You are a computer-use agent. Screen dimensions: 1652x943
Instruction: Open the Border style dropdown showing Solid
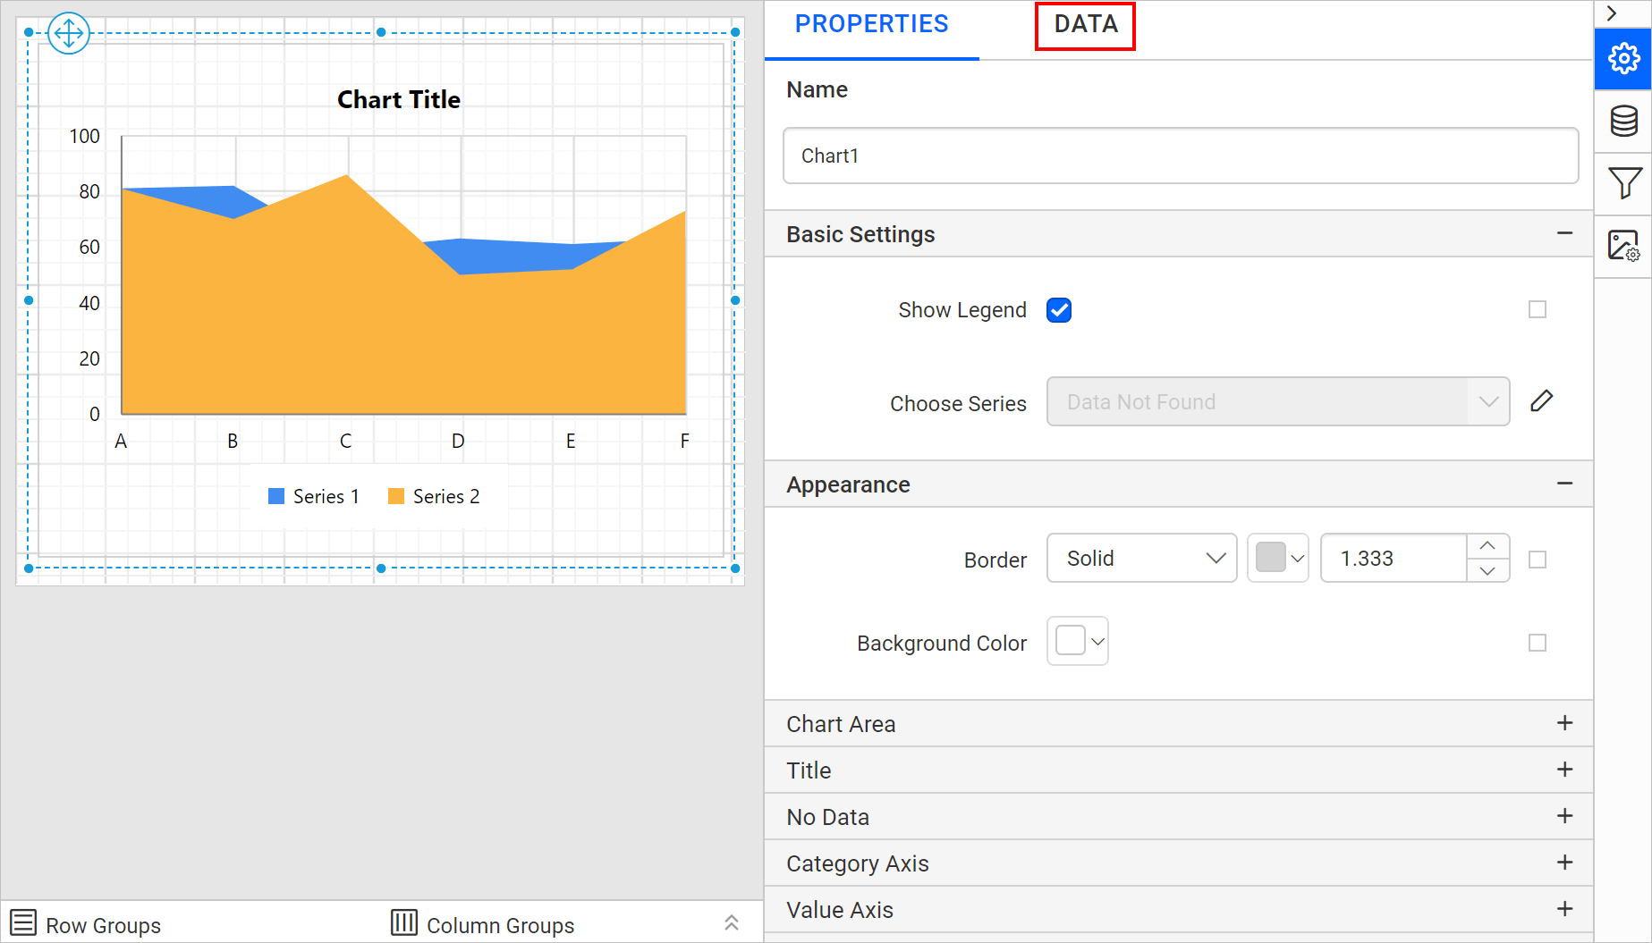[1141, 558]
